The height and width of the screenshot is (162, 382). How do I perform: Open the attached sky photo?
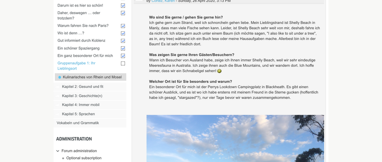(x=235, y=139)
